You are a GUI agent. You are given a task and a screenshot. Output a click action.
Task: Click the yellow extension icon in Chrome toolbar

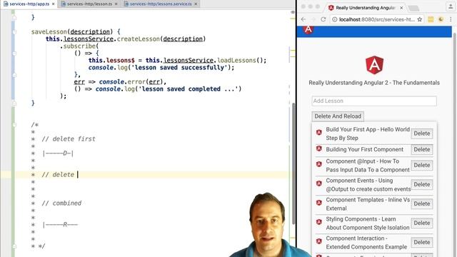tap(431, 19)
